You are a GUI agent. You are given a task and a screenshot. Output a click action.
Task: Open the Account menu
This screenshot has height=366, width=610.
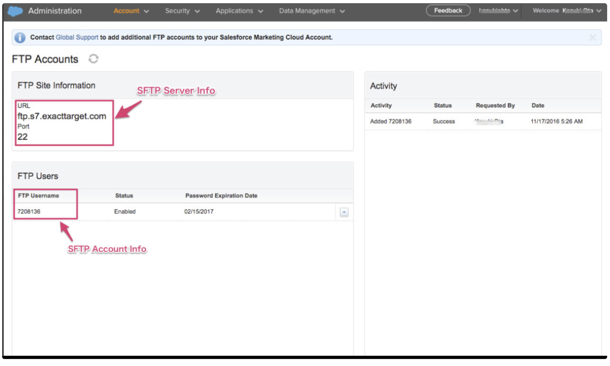pyautogui.click(x=131, y=11)
